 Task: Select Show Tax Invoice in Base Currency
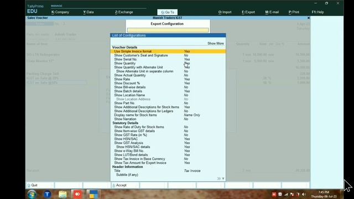(168, 159)
